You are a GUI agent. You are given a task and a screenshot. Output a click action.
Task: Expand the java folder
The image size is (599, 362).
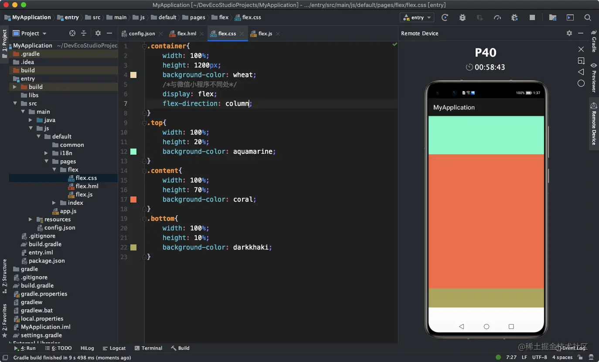(31, 120)
